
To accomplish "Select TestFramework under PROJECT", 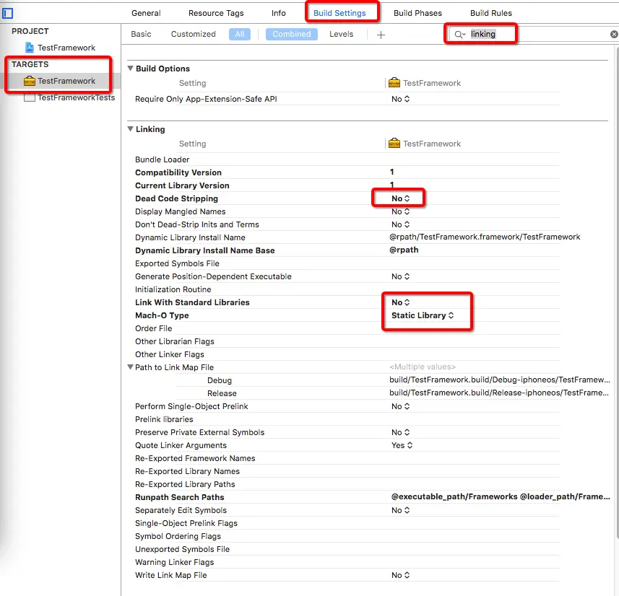I will tap(66, 48).
